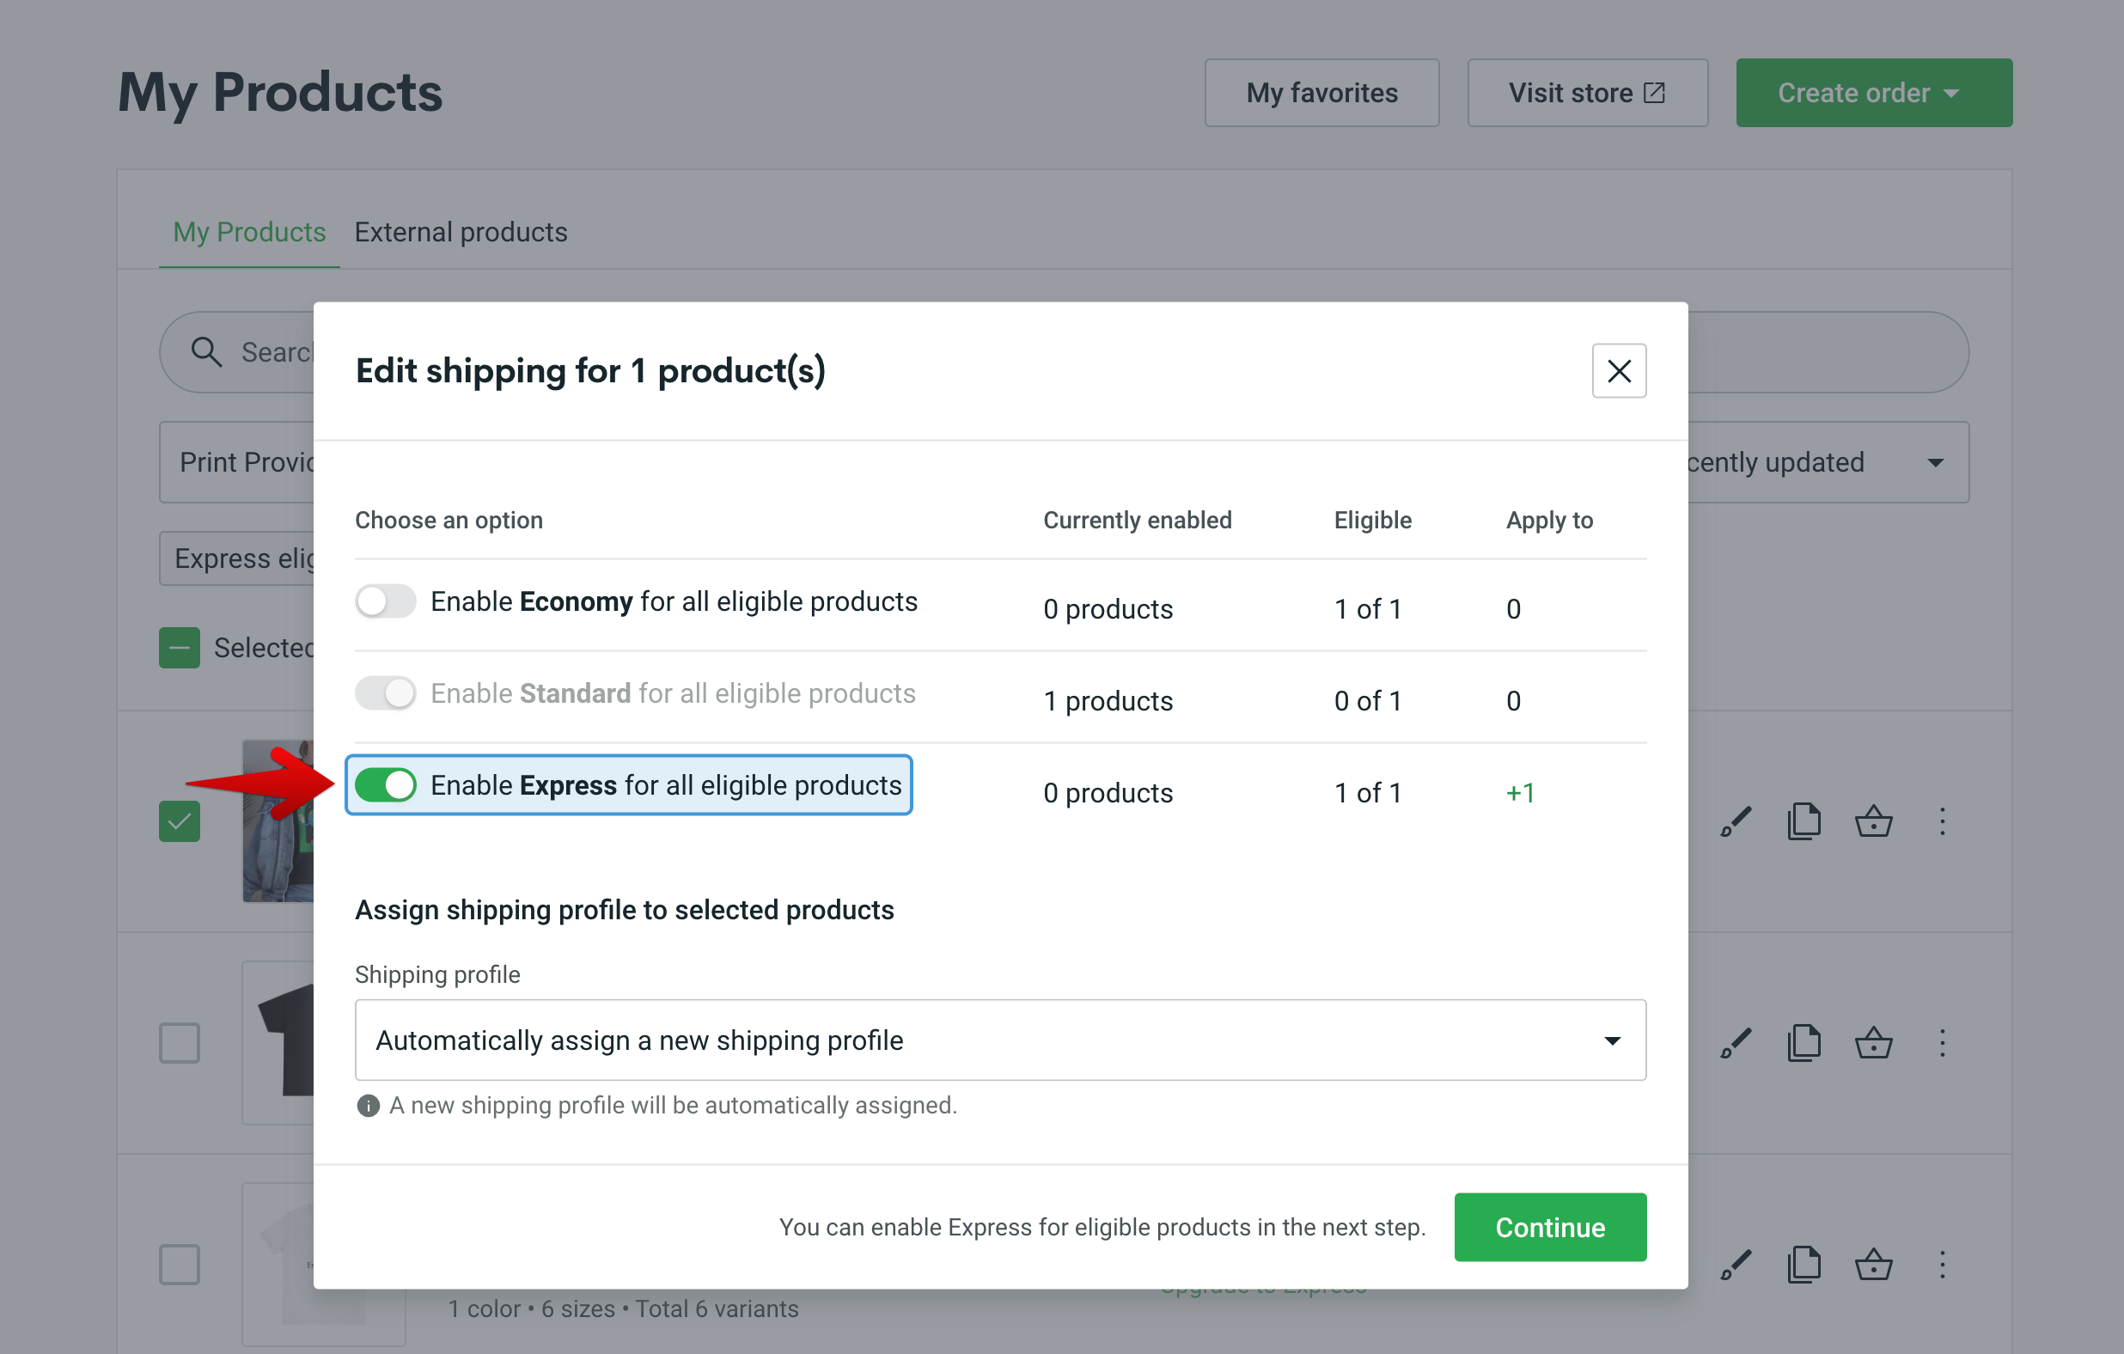Open the basket icon on the bottom product row
The height and width of the screenshot is (1354, 2124).
(x=1873, y=1265)
